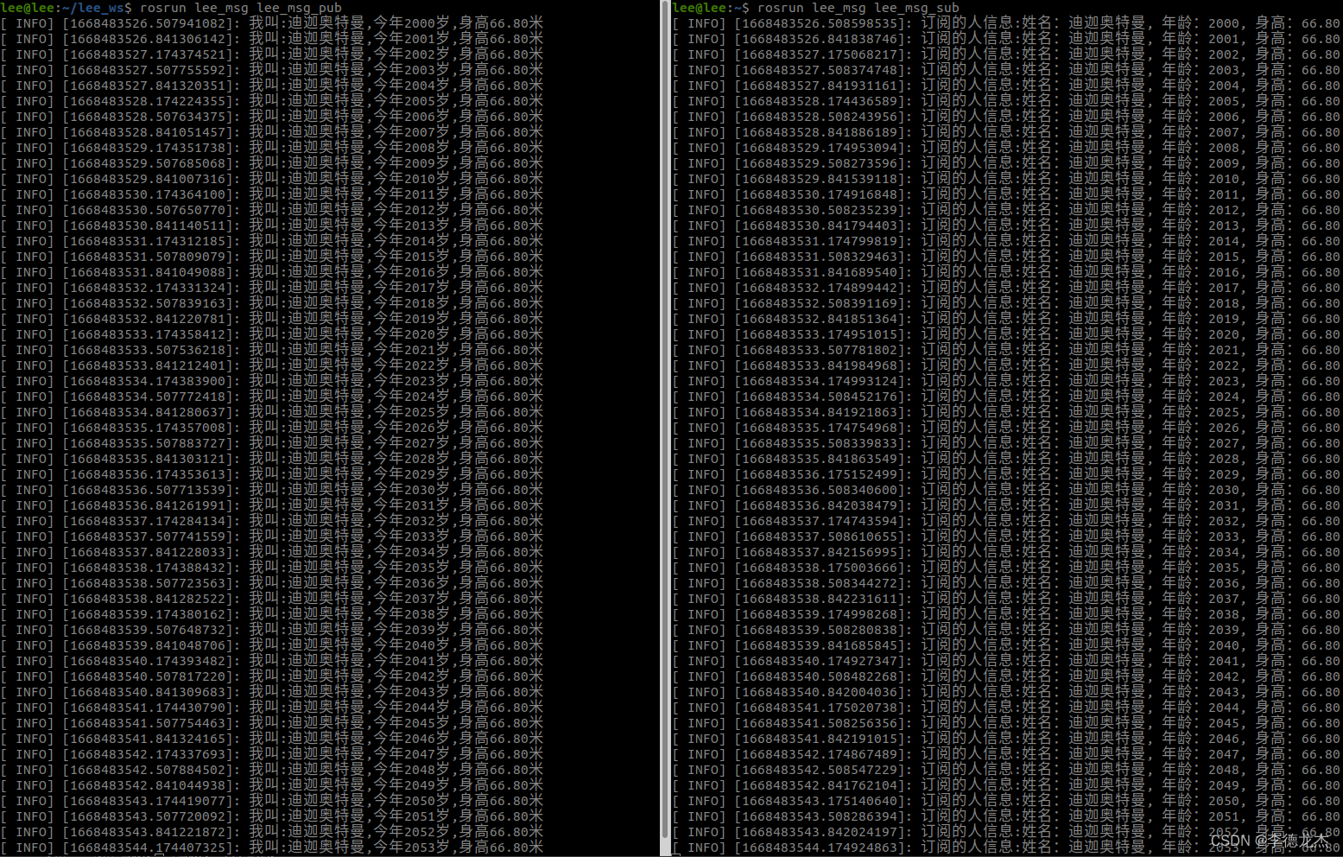
Task: Click publisher line reading 今年2009岁
Action: tap(272, 163)
